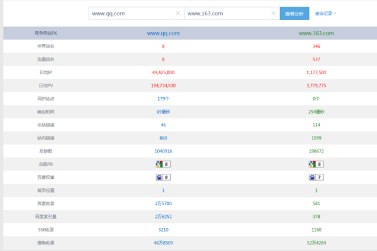The image size is (377, 251).
Task: Open the www.qq.com header link
Action: tap(163, 33)
